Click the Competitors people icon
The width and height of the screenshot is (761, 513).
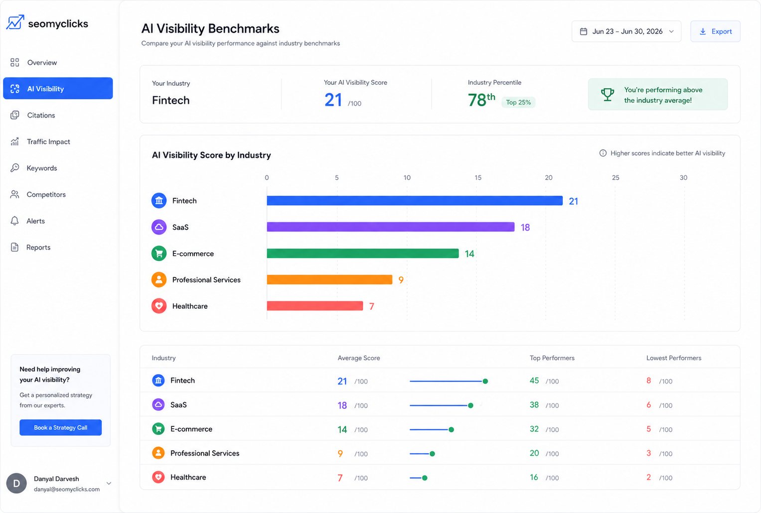tap(15, 194)
